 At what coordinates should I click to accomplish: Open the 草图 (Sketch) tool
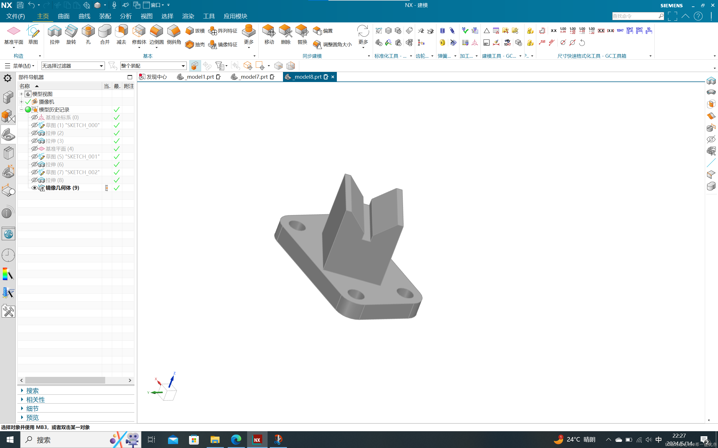tap(33, 35)
